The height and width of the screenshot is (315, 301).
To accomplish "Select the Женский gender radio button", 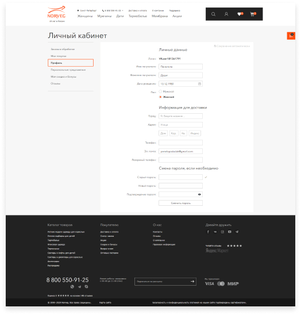I will click(x=160, y=97).
